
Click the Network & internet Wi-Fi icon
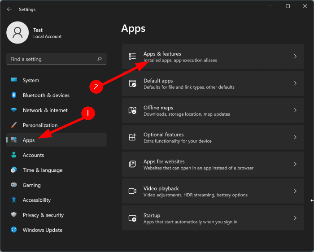14,110
